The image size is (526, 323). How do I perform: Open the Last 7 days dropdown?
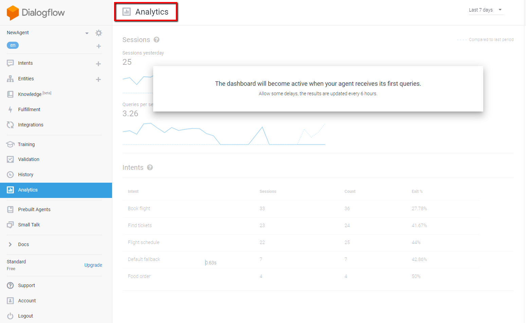click(486, 10)
